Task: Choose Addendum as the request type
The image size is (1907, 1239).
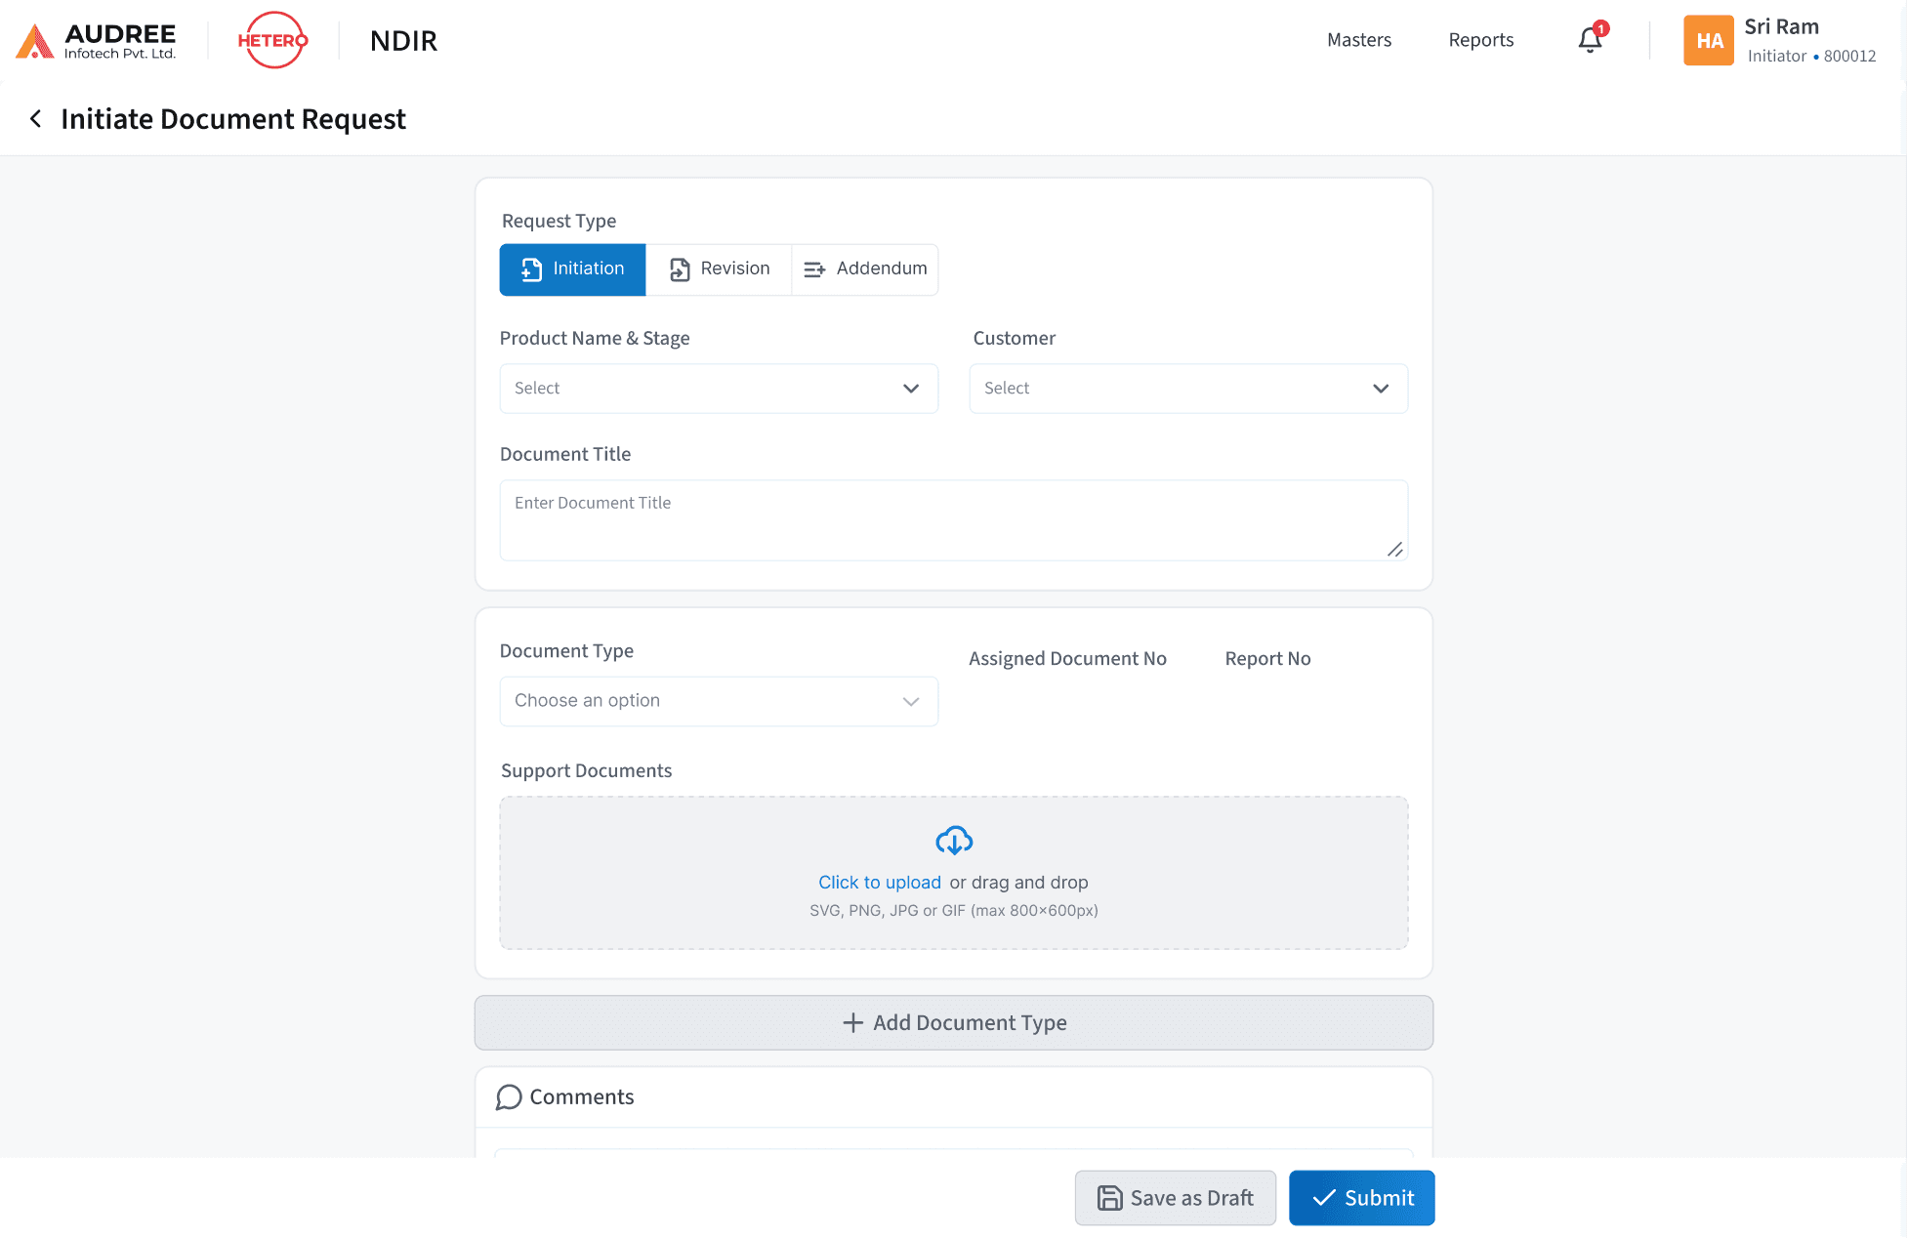Action: tap(864, 268)
